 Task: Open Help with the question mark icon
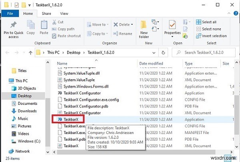click(236, 13)
